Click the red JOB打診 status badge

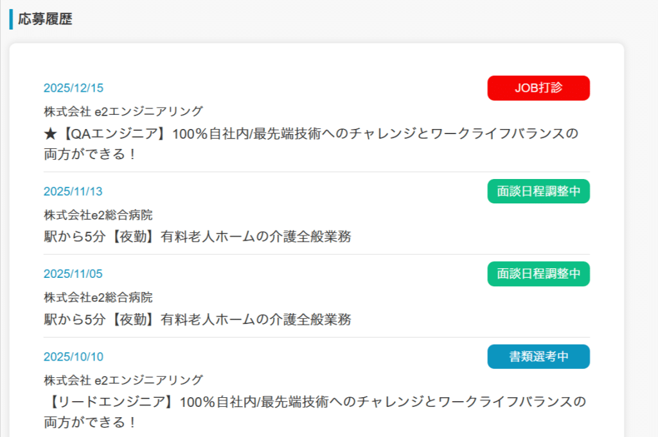[538, 88]
